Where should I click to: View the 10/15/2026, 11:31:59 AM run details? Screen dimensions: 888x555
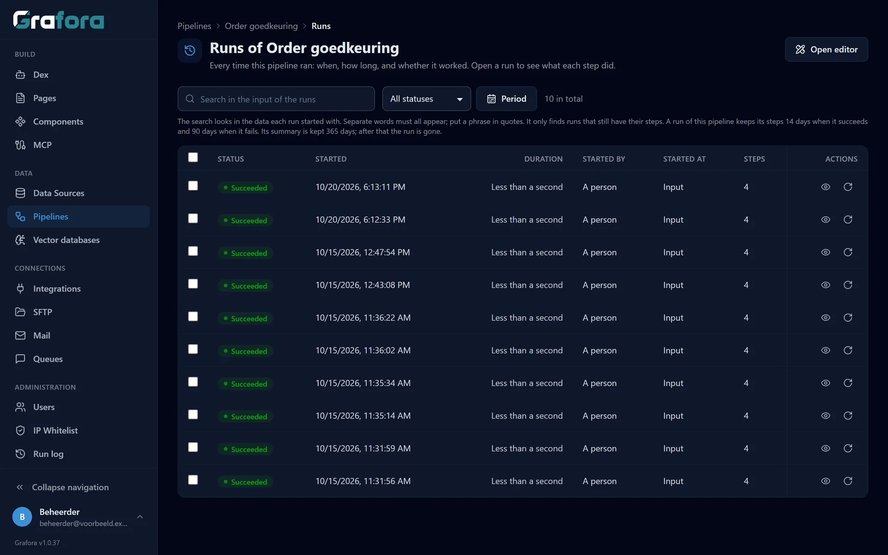826,448
